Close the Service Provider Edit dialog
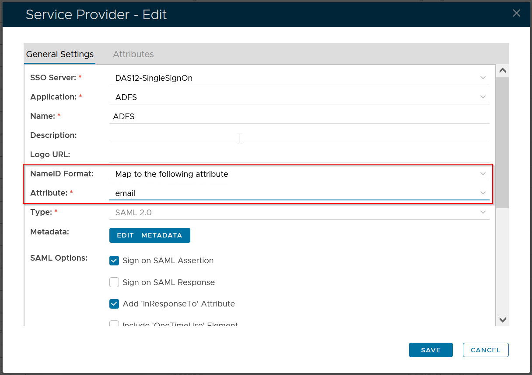532x375 pixels. 516,13
